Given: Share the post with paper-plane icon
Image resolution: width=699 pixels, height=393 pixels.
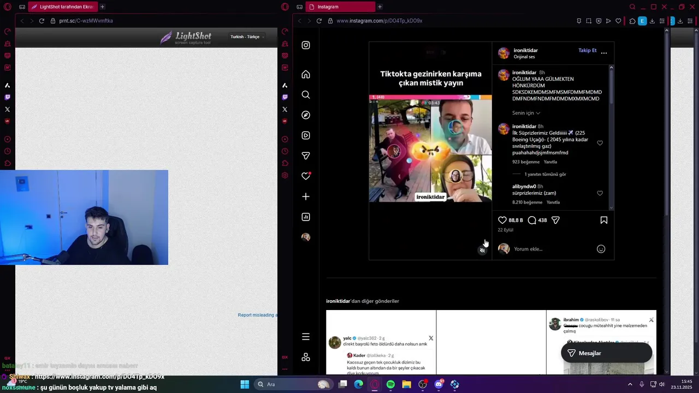Looking at the screenshot, I should click(x=555, y=220).
